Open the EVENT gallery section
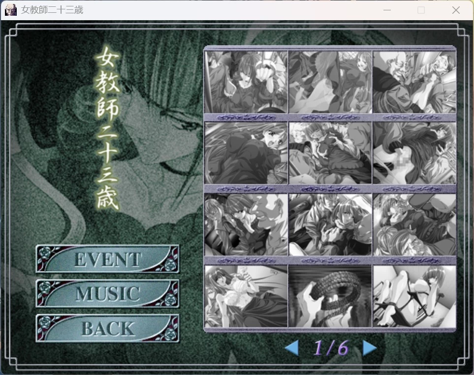 click(x=108, y=259)
